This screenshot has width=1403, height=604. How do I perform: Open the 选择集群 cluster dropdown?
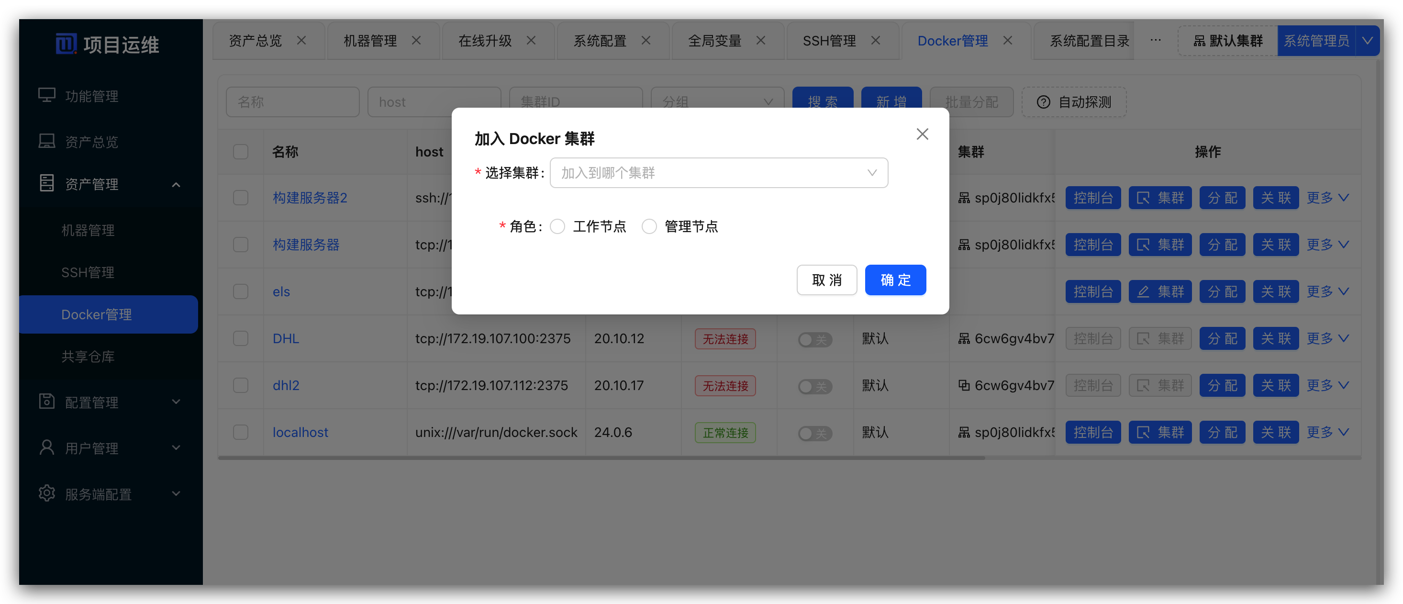718,173
